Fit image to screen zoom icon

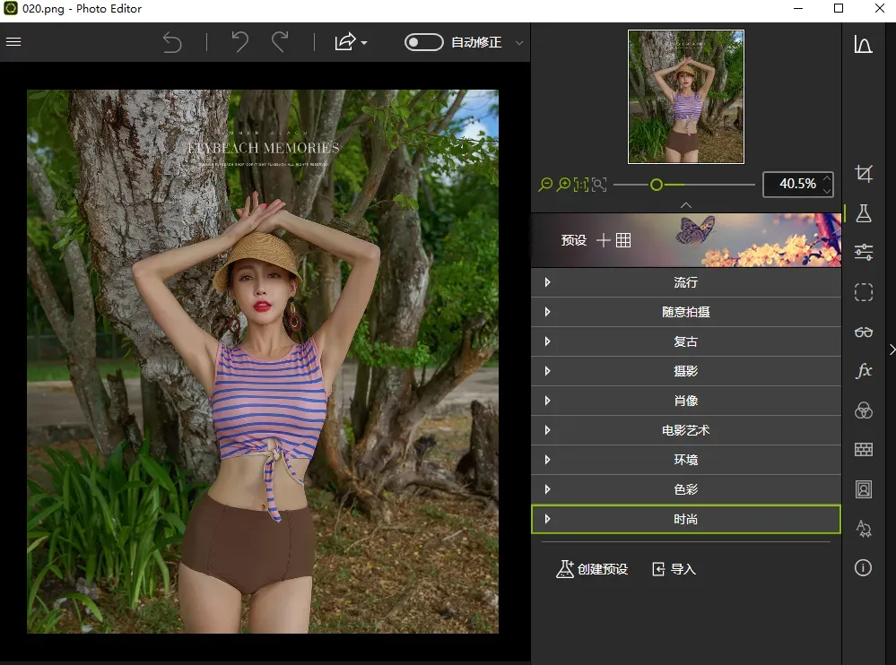point(599,185)
